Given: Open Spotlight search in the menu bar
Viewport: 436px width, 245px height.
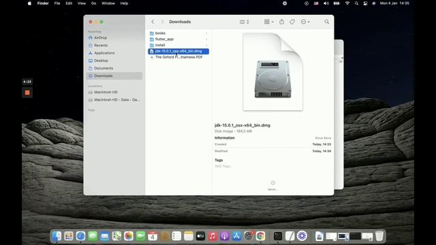Looking at the screenshot, I should point(356,3).
